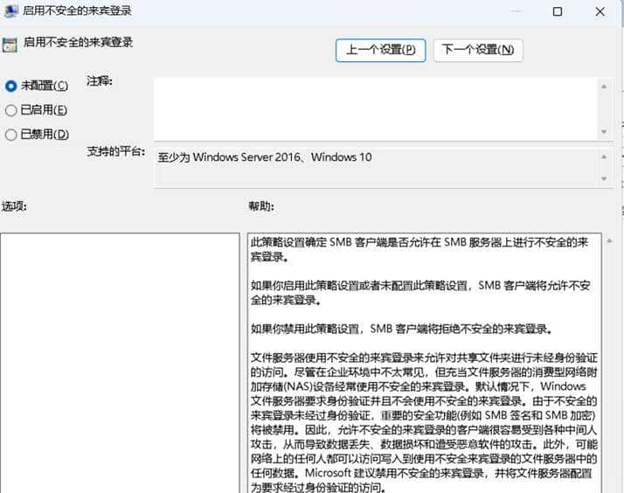Go to 下一个设置(N)
This screenshot has width=624, height=493.
(x=477, y=50)
